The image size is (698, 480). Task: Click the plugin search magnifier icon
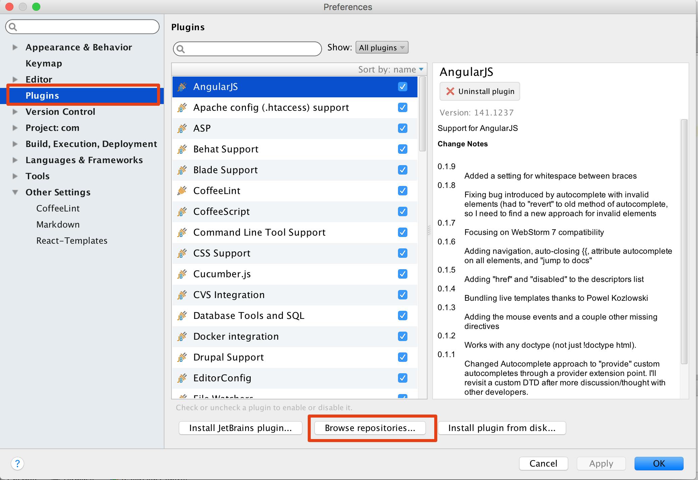coord(181,49)
